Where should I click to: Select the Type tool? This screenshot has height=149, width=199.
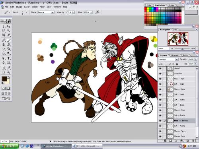(8, 58)
